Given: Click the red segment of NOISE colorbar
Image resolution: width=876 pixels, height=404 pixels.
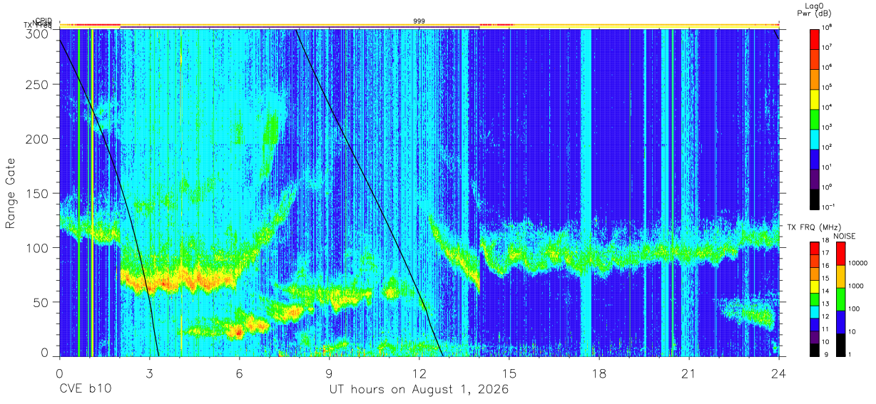Looking at the screenshot, I should pos(840,253).
